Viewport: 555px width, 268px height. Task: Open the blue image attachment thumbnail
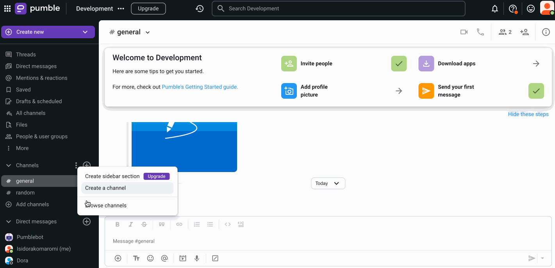pyautogui.click(x=184, y=147)
